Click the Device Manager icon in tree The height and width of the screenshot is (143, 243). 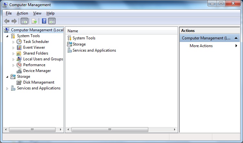tap(19, 71)
